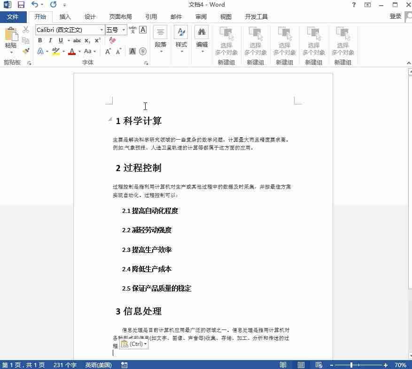Click the 登录 sign-in link
The height and width of the screenshot is (369, 412).
click(395, 16)
